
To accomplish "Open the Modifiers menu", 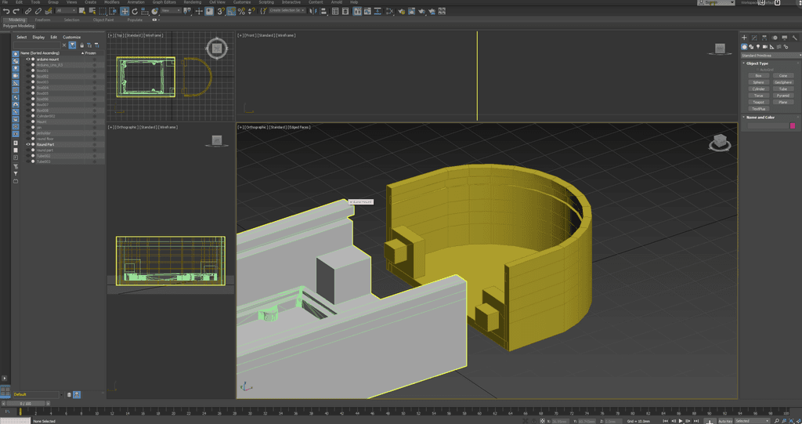I will [112, 2].
